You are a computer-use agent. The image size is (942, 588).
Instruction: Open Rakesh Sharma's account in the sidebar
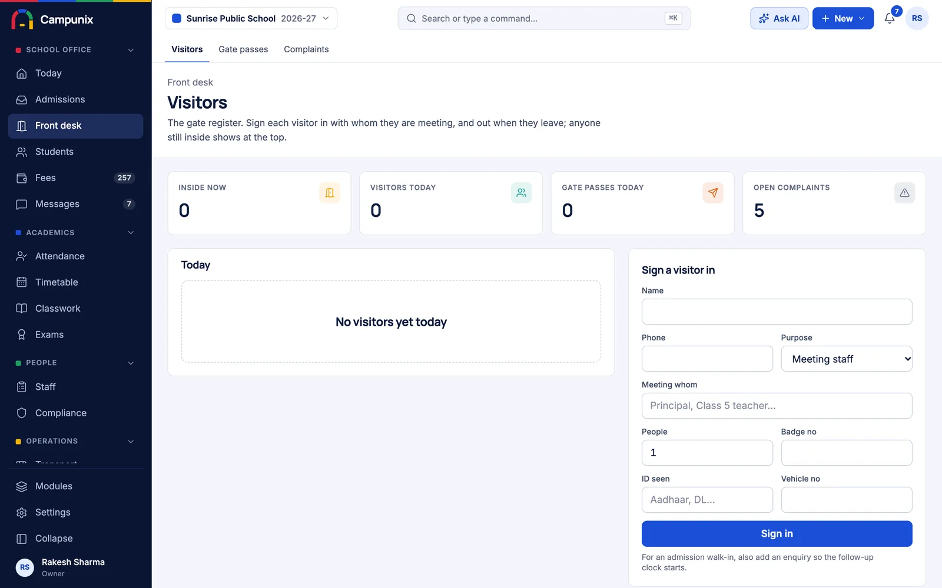[75, 567]
